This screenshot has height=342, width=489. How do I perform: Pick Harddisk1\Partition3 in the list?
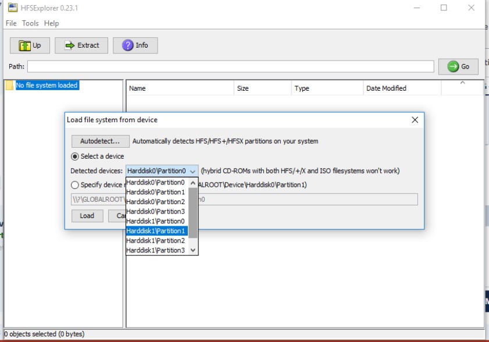[157, 250]
